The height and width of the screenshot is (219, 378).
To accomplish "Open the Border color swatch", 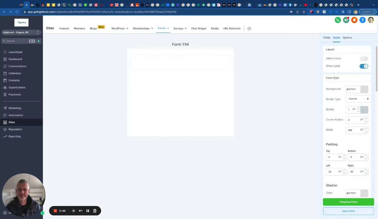I will pyautogui.click(x=364, y=109).
